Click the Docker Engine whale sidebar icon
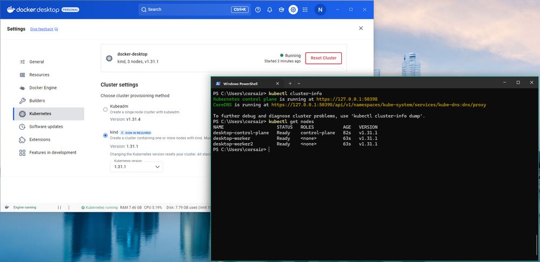The height and width of the screenshot is (262, 540). [22, 88]
